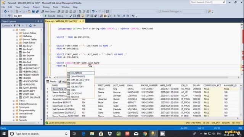Collapse the Tables folder
Screen dimensions: 244x137
tap(14, 30)
